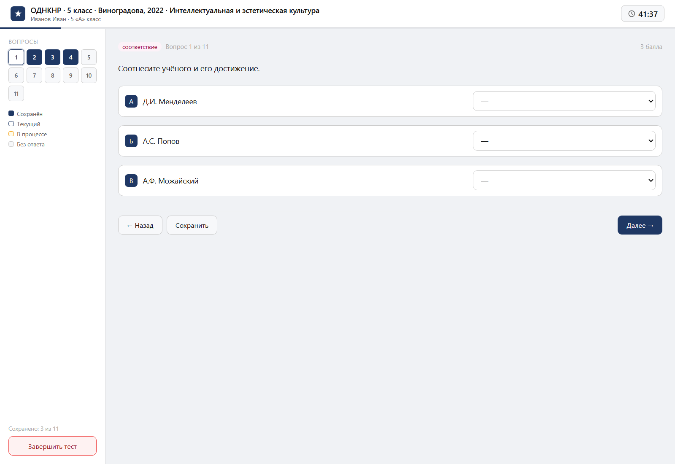
Task: Click the star logo icon in header
Action: click(x=18, y=14)
